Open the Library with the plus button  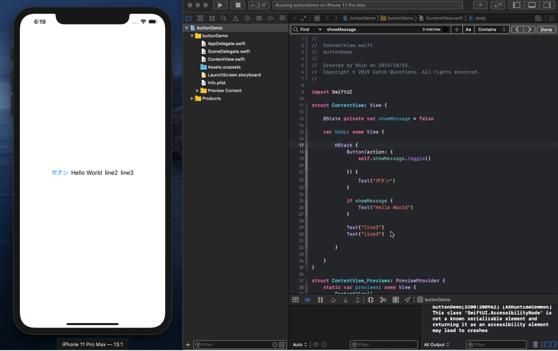point(480,5)
